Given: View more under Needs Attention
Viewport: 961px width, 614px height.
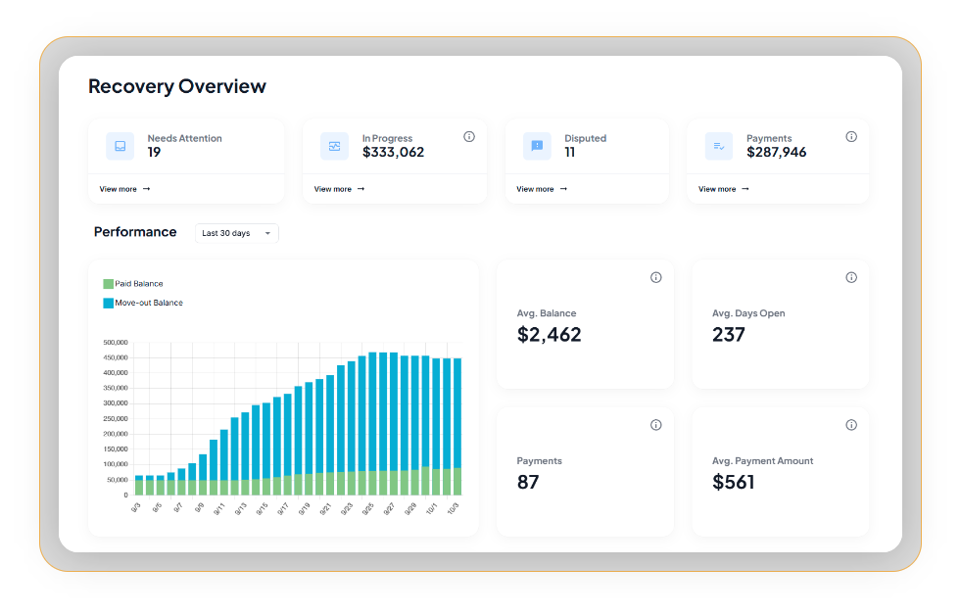Looking at the screenshot, I should click(x=124, y=189).
